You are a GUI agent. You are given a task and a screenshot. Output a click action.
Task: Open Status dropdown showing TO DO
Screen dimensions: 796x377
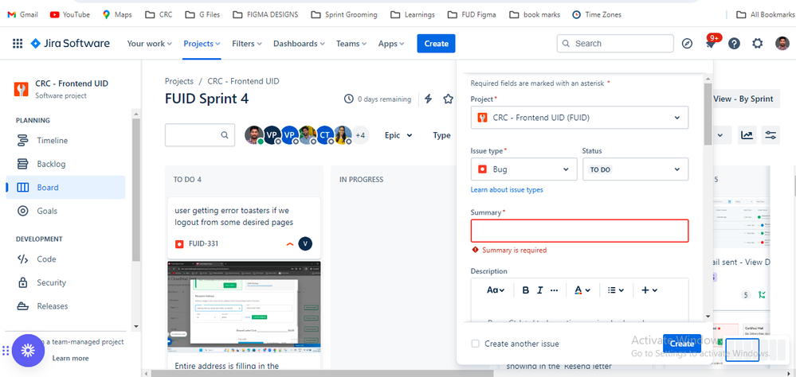click(635, 169)
